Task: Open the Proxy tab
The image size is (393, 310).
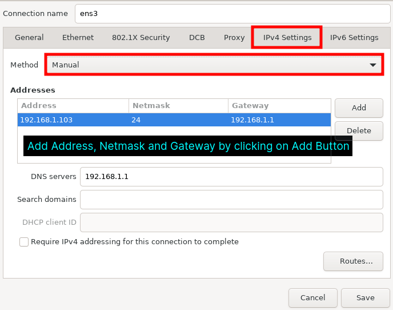Action: tap(234, 38)
